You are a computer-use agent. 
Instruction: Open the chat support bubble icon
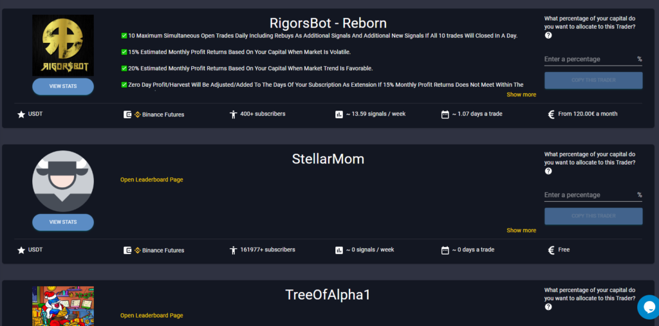pyautogui.click(x=647, y=307)
